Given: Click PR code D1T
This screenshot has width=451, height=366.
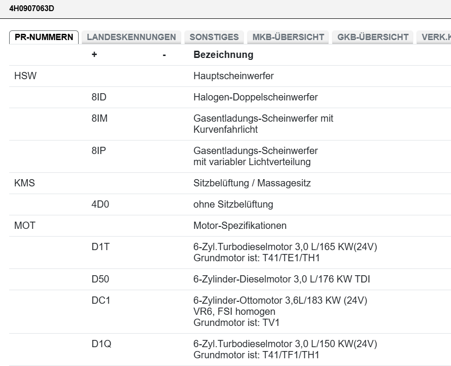Looking at the screenshot, I should coord(100,247).
